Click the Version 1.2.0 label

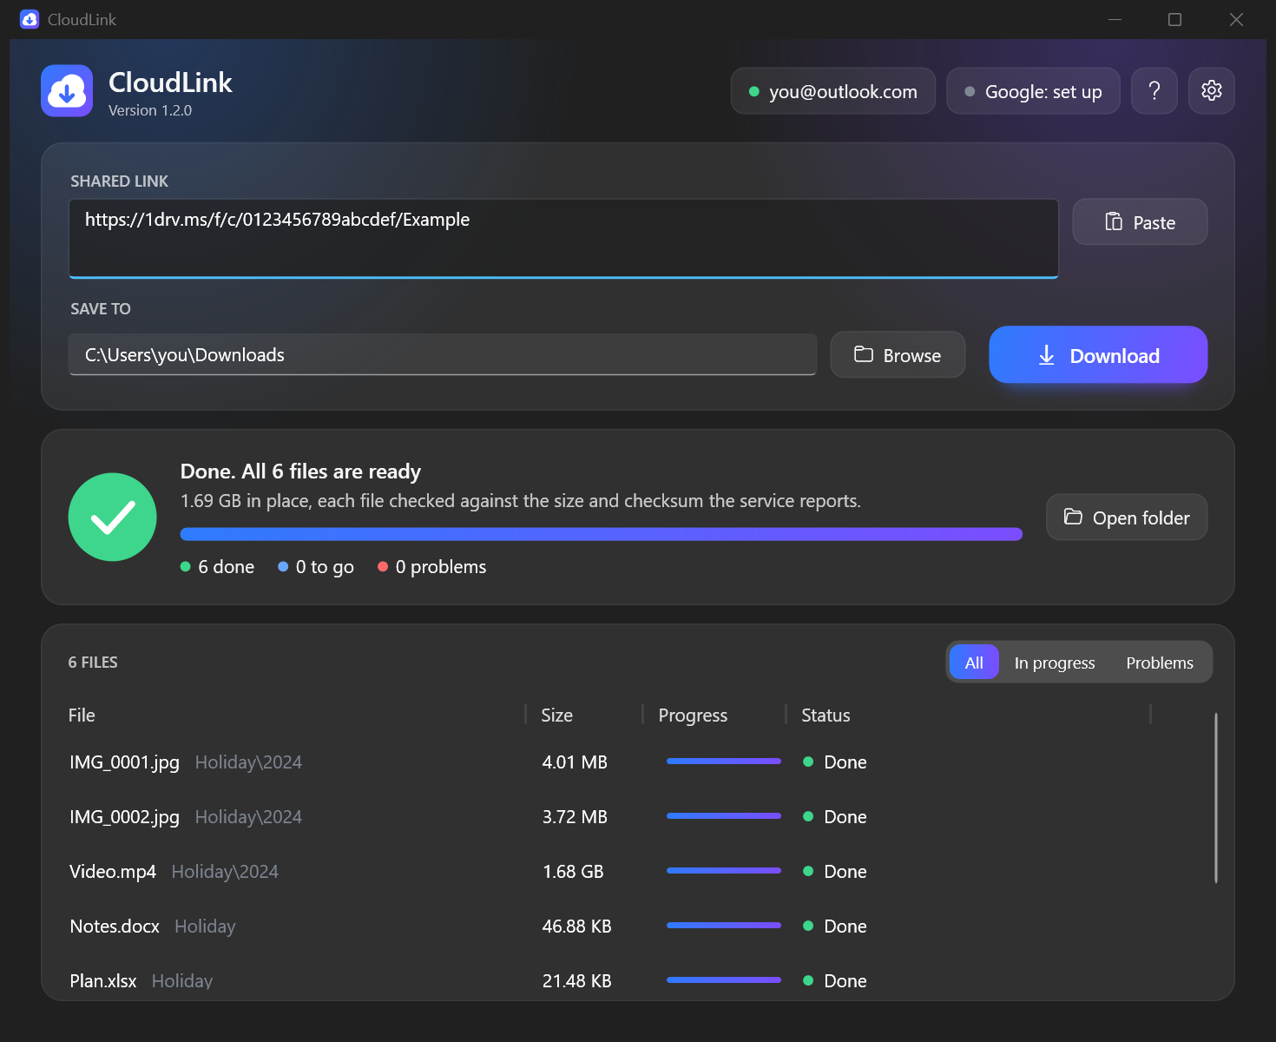coord(150,110)
